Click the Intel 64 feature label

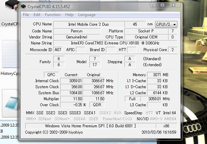[169, 113]
